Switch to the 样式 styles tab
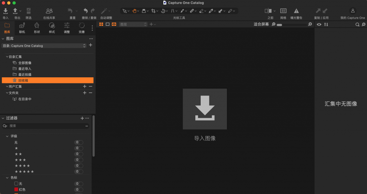The width and height of the screenshot is (367, 194). pos(52,28)
